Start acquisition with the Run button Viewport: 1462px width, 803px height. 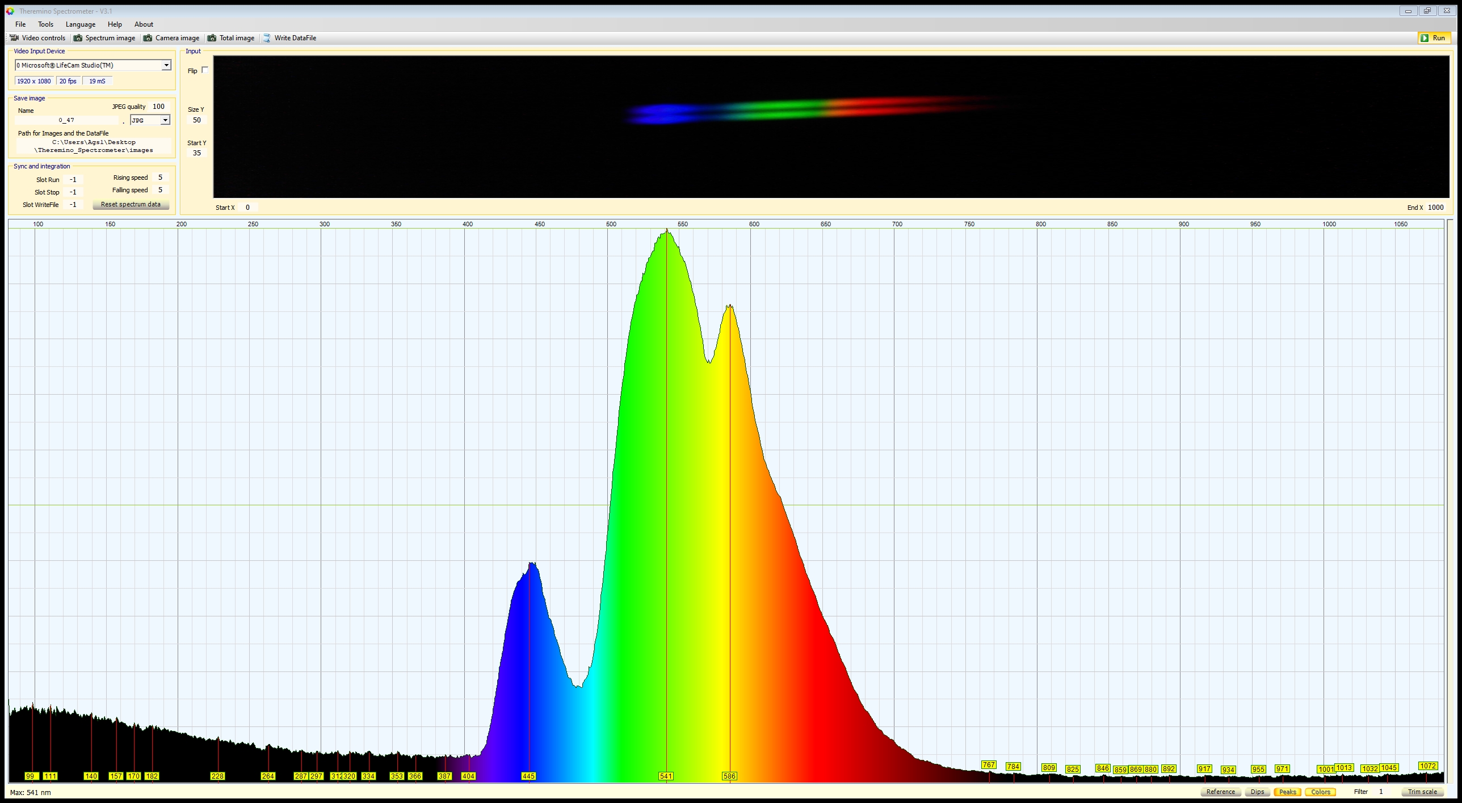click(x=1434, y=38)
